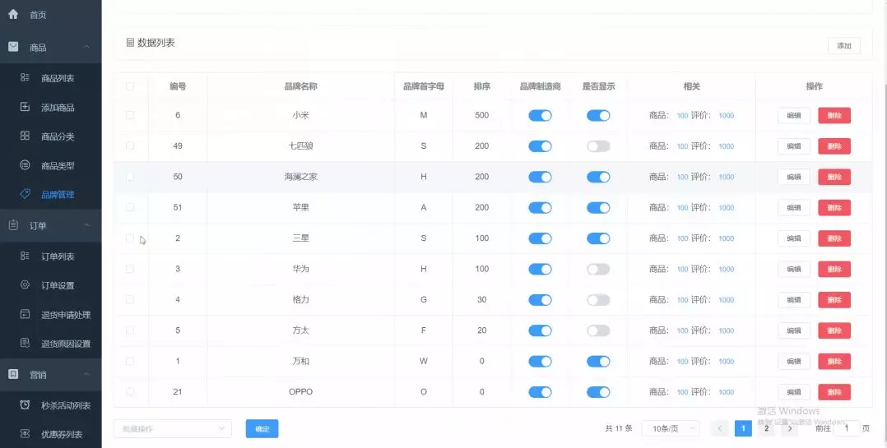
Task: Turn off 品牌制造商 switch for 小米
Action: (x=540, y=115)
